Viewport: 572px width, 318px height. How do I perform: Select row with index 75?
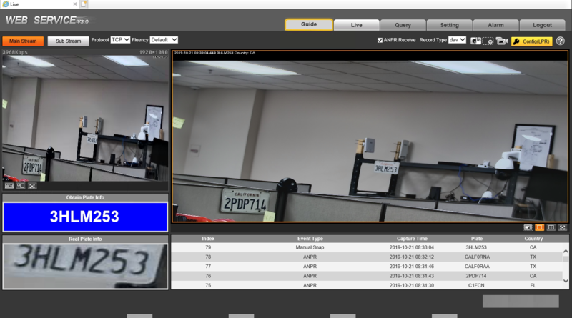point(367,285)
